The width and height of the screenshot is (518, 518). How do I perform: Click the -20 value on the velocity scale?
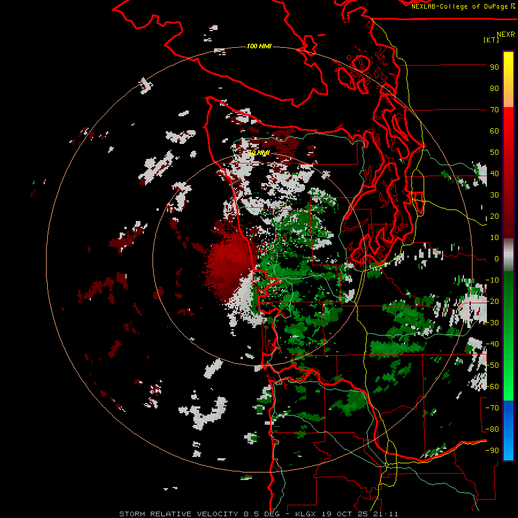pos(492,301)
